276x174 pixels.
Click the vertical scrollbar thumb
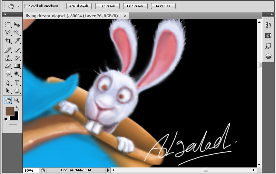point(259,65)
